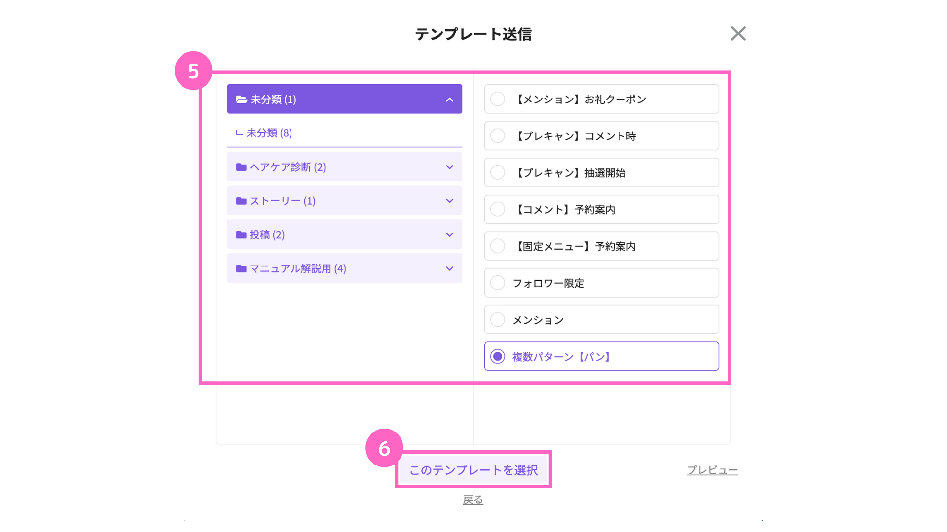This screenshot has width=947, height=532.
Task: Expand the ストーリー (1) chevron
Action: [449, 201]
